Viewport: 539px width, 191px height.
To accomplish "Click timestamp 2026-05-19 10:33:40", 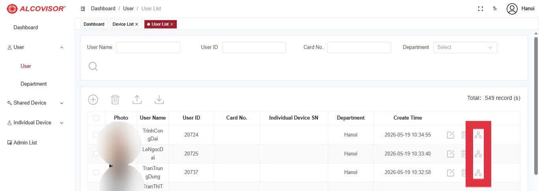I will 408,154.
